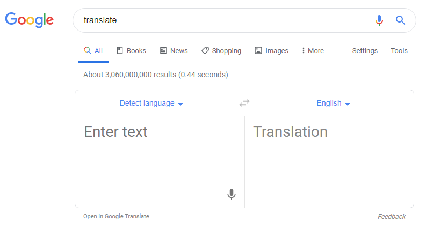Click the Images picture icon
The width and height of the screenshot is (426, 236).
click(258, 50)
